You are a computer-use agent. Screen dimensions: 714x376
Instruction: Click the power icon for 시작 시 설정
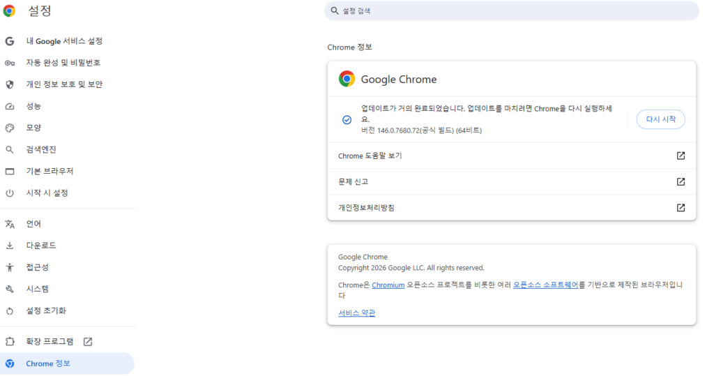coord(10,193)
